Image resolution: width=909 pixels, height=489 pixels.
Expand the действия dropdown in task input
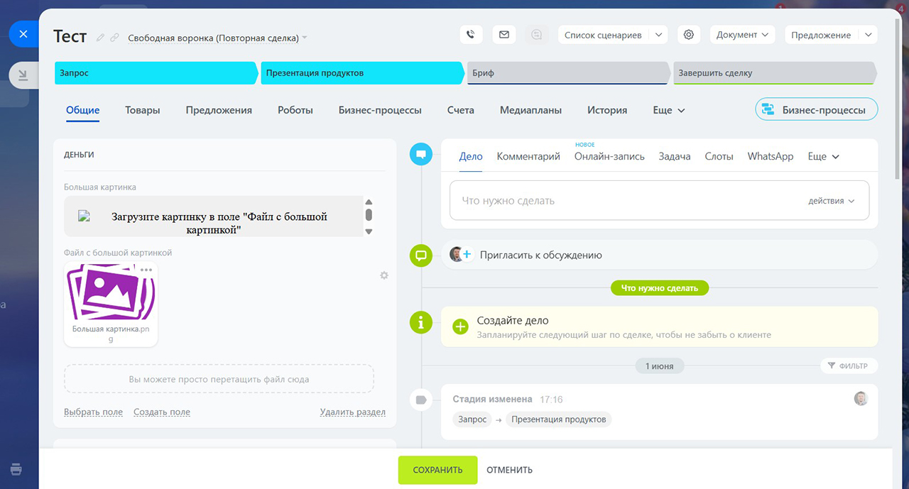(x=831, y=201)
